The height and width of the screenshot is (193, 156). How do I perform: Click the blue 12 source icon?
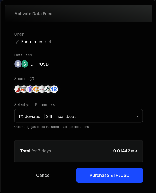54,89
